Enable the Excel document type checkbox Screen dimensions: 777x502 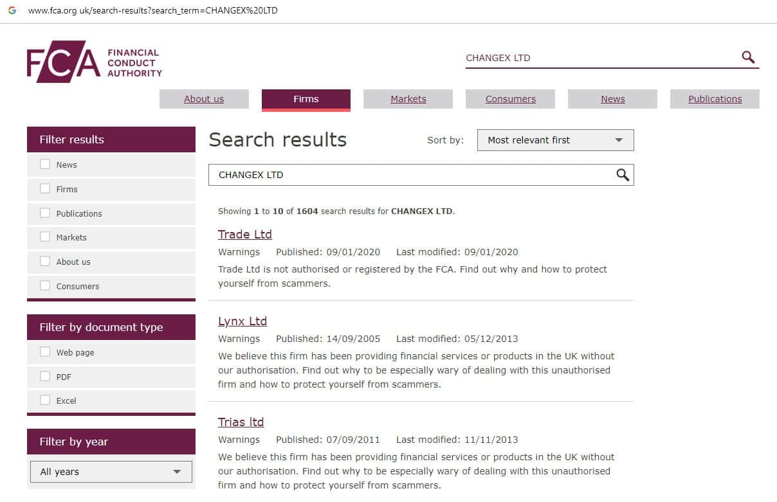click(x=45, y=400)
